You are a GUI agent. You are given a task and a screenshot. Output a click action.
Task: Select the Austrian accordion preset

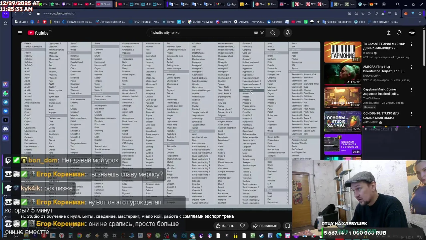coord(227,128)
